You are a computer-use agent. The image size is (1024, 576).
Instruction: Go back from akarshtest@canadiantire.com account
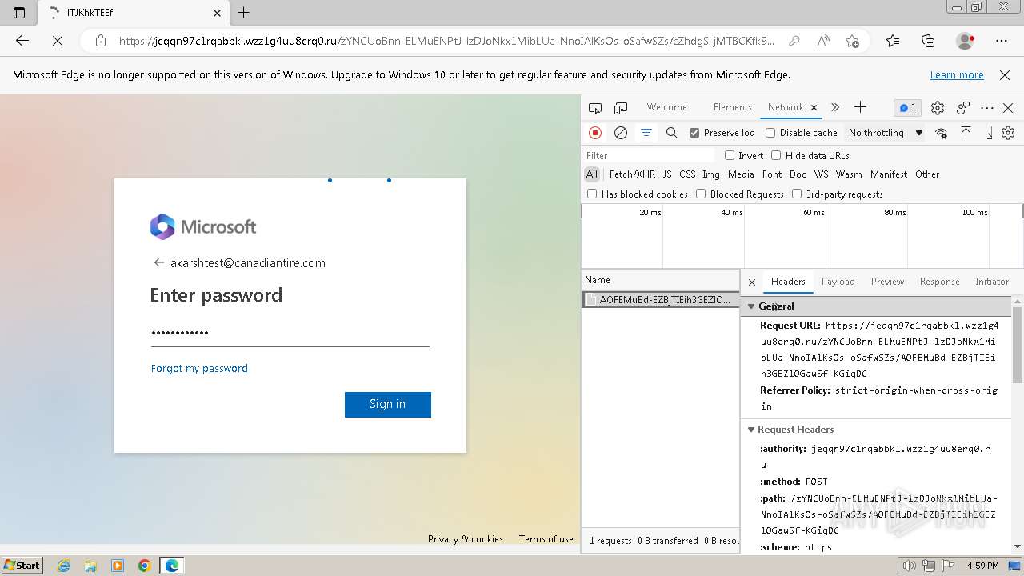[x=158, y=262]
